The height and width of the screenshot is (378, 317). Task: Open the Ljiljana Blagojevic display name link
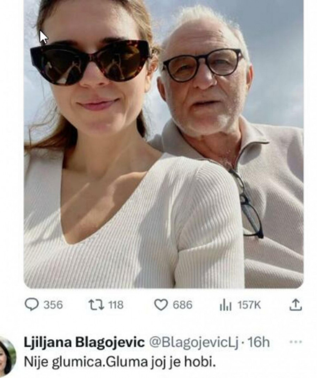(x=84, y=342)
